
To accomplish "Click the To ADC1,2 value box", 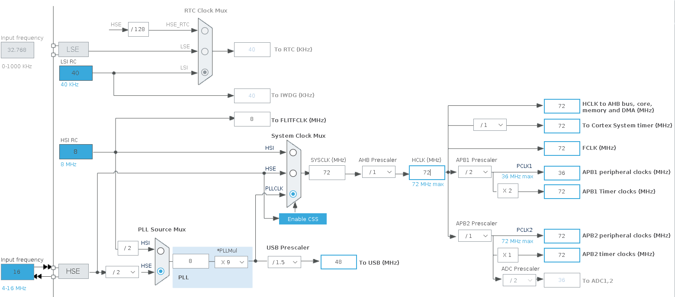I will click(x=562, y=280).
